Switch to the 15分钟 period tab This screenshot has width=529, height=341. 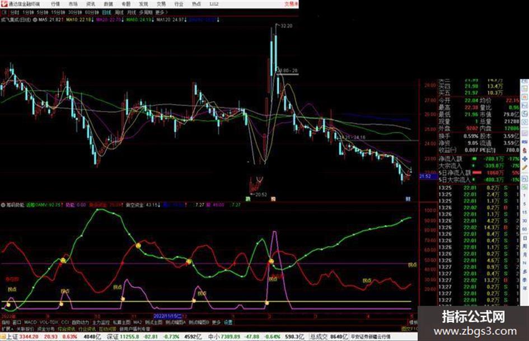[x=58, y=12]
